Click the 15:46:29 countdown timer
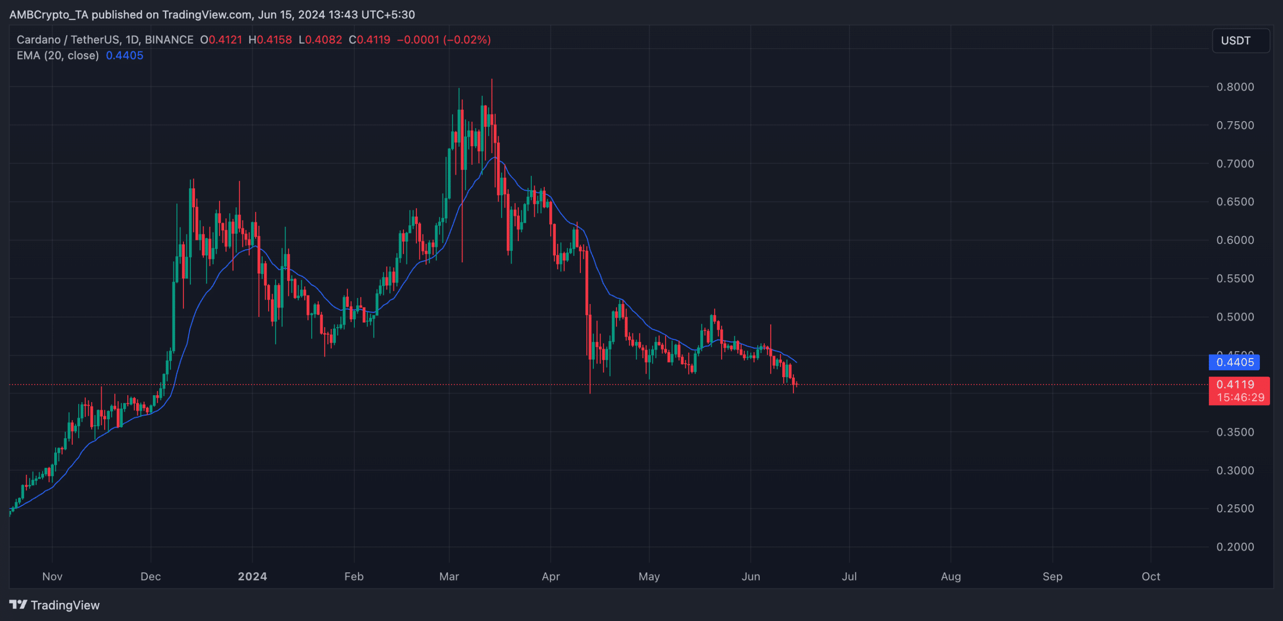 1240,397
